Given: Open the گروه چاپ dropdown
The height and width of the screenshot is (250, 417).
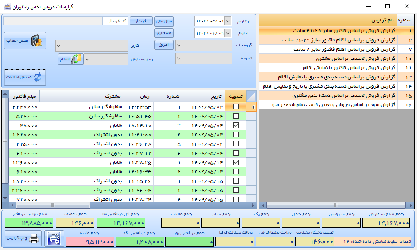Looking at the screenshot, I should pyautogui.click(x=204, y=45).
